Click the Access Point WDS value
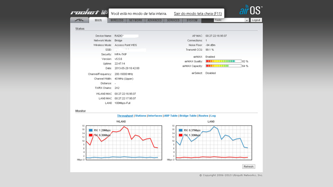This screenshot has height=187, width=333. coord(126,45)
